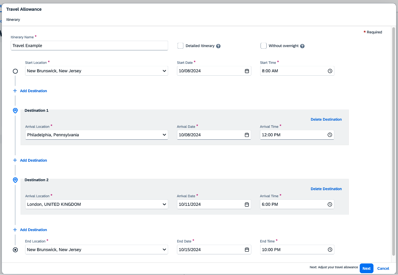Click the Required legend text

click(373, 32)
